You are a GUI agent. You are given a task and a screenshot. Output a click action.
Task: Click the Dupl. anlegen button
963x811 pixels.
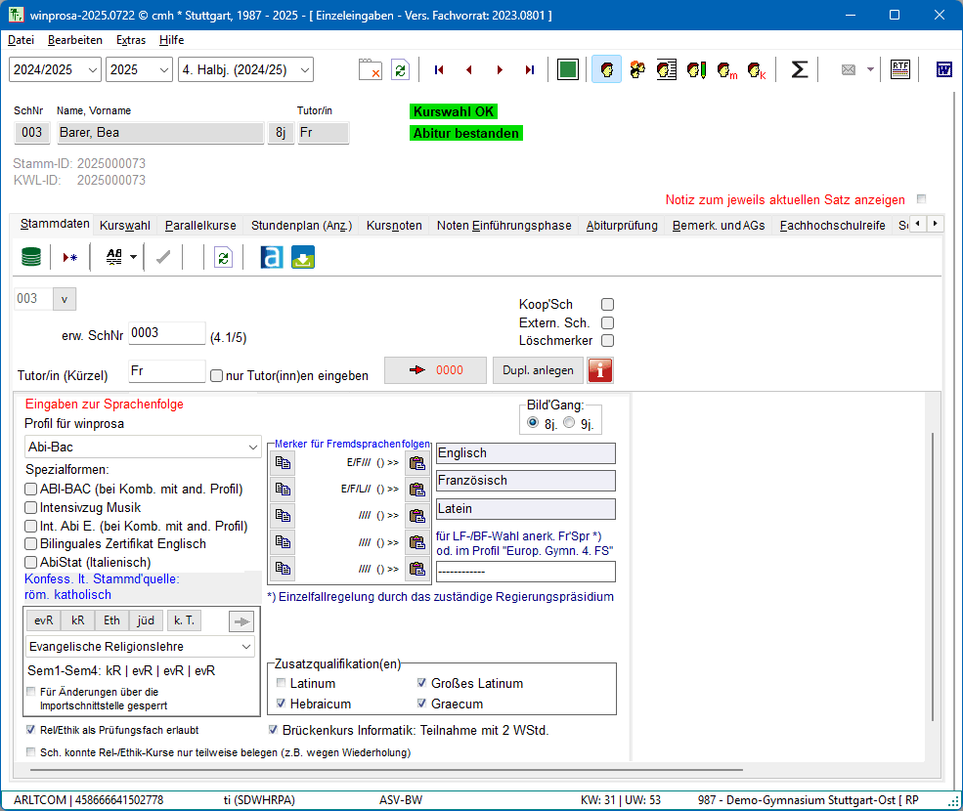(538, 370)
